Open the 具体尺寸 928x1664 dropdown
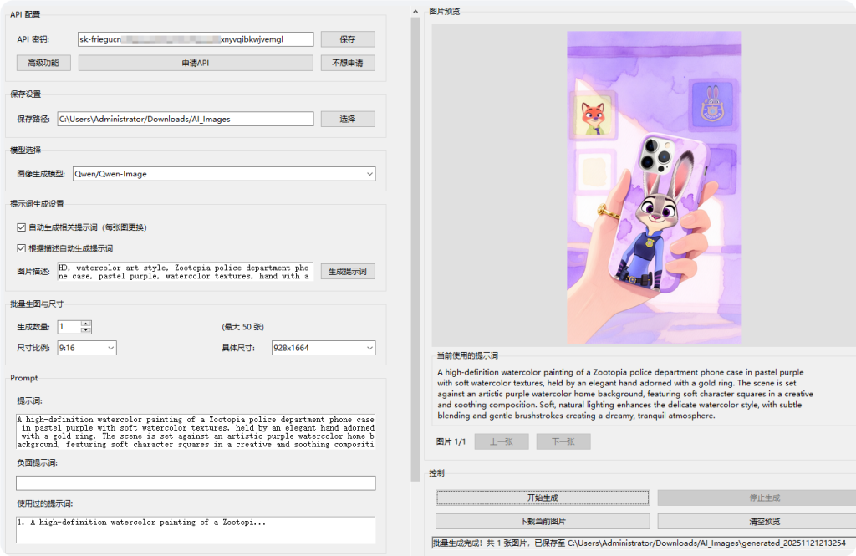This screenshot has width=856, height=556. (x=323, y=348)
